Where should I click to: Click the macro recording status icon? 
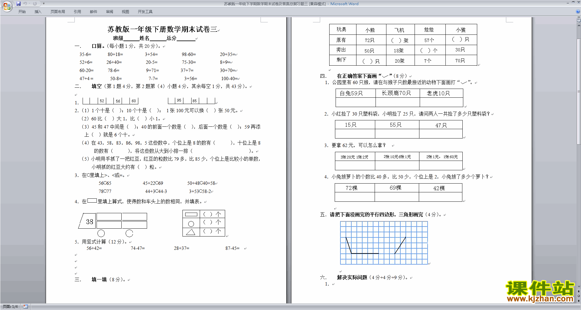pyautogui.click(x=25, y=307)
